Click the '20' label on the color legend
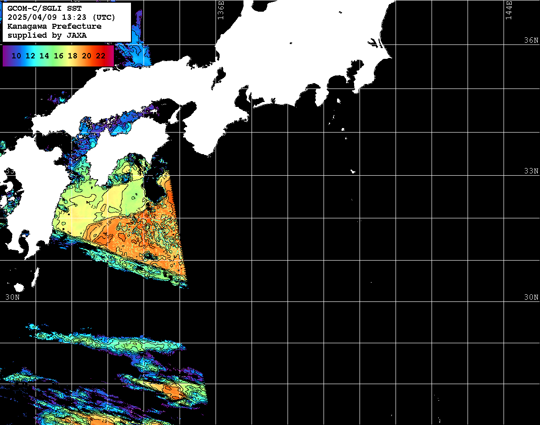The width and height of the screenshot is (540, 425). (86, 56)
